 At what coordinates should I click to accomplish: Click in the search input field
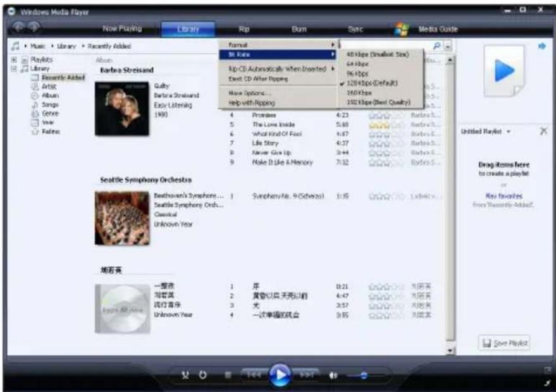click(x=385, y=46)
